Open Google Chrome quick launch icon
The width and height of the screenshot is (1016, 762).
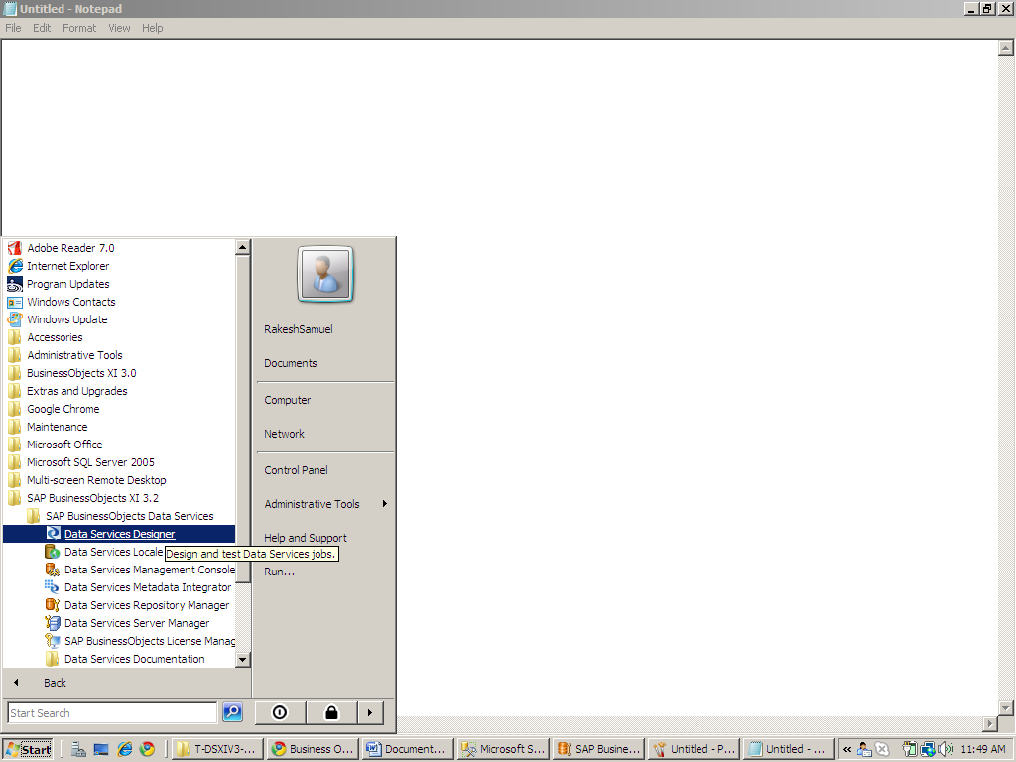147,749
